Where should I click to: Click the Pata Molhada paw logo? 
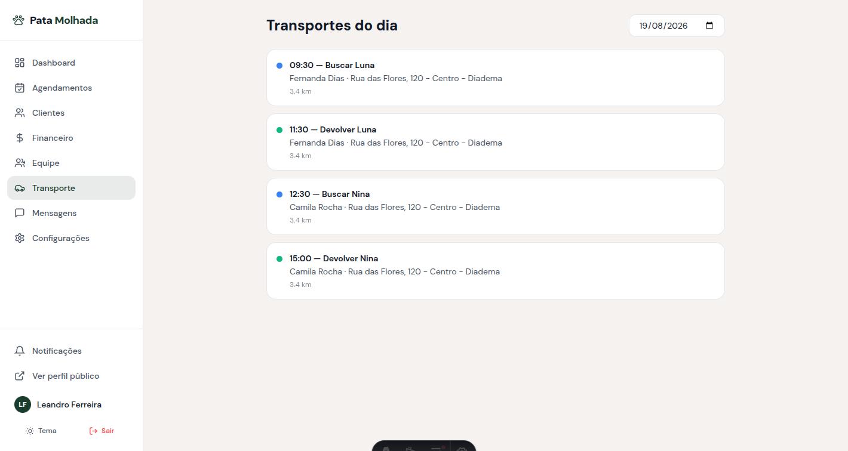point(19,20)
